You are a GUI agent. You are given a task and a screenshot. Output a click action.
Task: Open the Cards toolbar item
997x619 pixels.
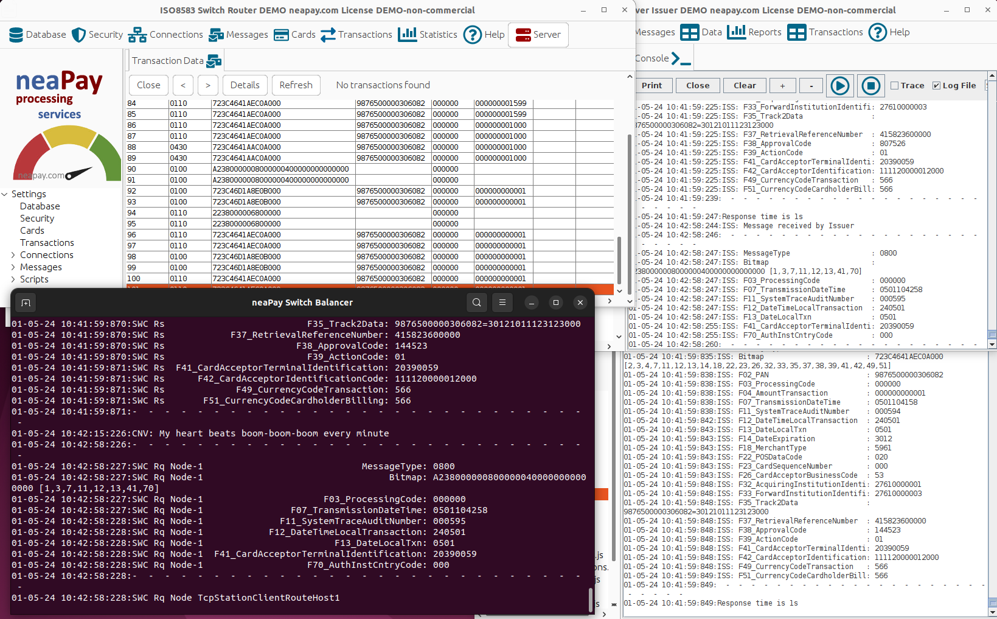(x=294, y=35)
